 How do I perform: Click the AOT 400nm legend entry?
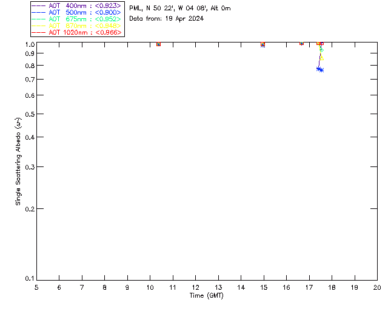[x=76, y=5]
